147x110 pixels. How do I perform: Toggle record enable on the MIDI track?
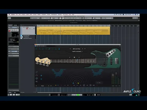[27, 29]
